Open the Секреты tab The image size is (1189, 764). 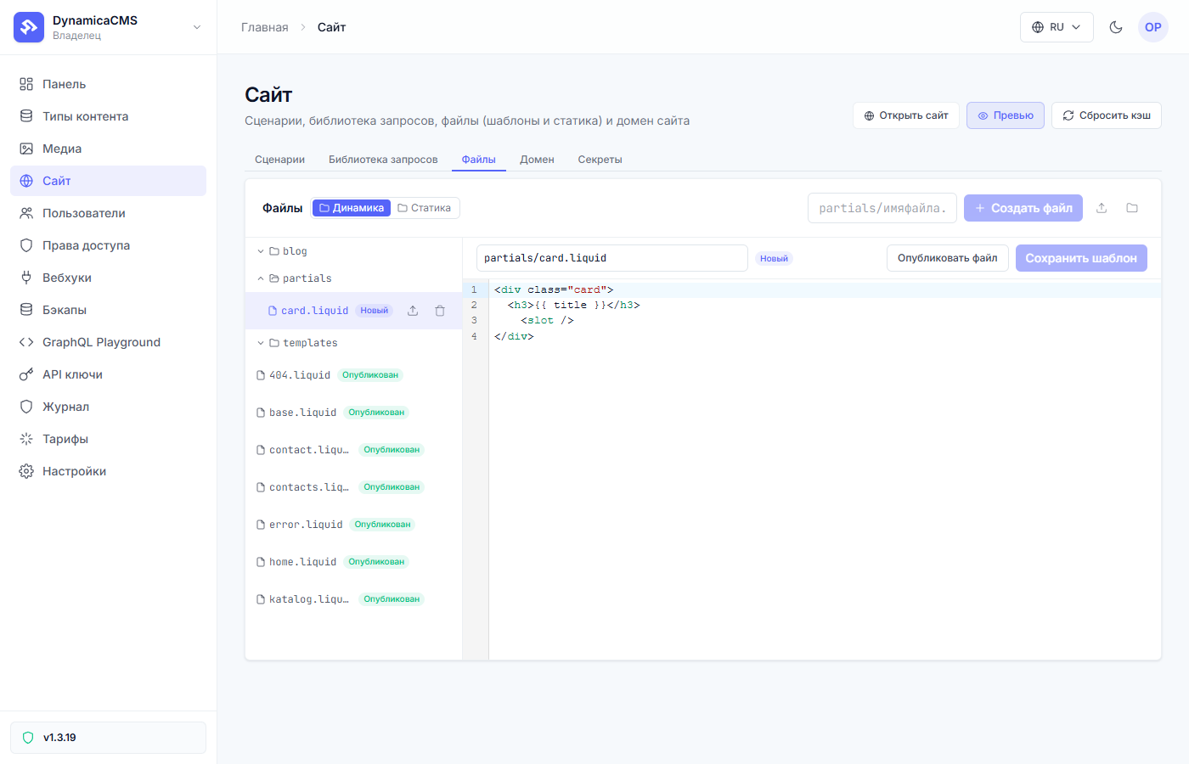coord(600,160)
